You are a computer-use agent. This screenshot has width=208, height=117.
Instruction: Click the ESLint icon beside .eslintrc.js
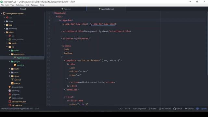click(10, 91)
